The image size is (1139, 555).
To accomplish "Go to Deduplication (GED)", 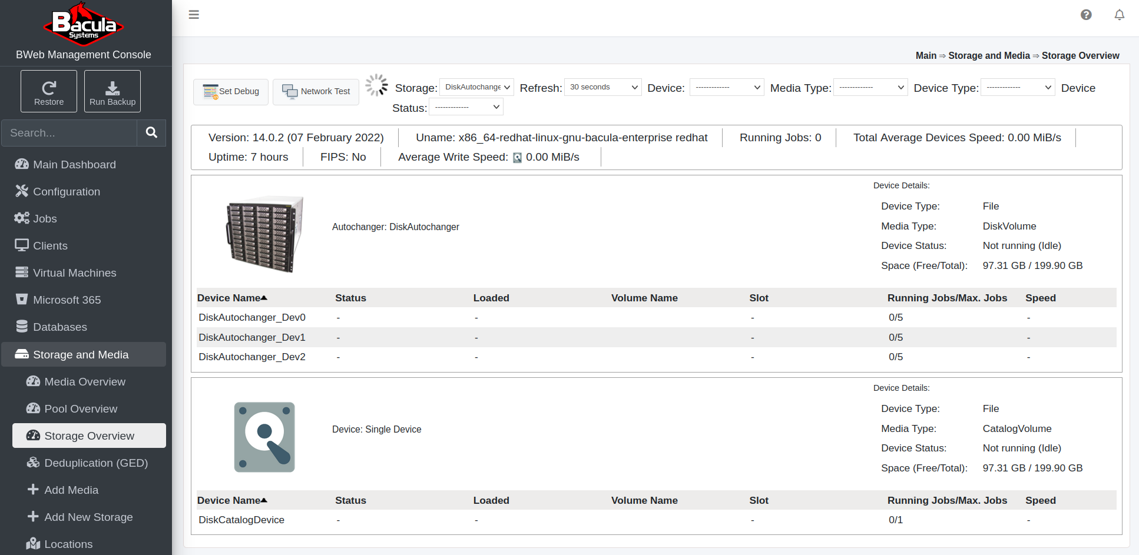I will point(89,463).
